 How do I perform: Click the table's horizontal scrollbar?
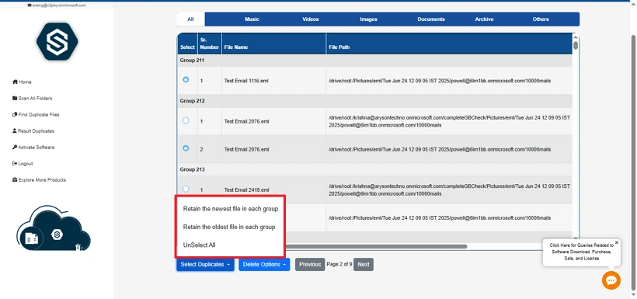pyautogui.click(x=376, y=246)
